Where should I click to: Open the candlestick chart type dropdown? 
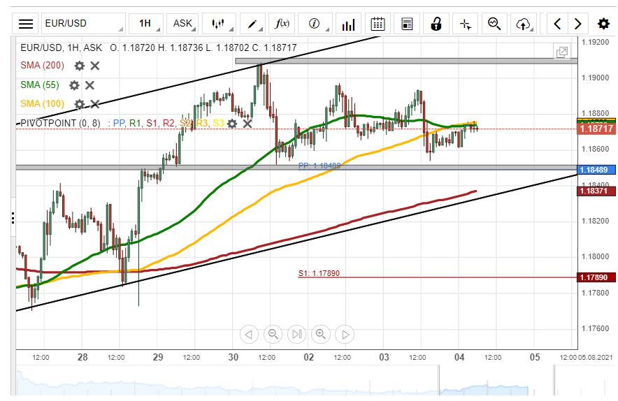219,24
